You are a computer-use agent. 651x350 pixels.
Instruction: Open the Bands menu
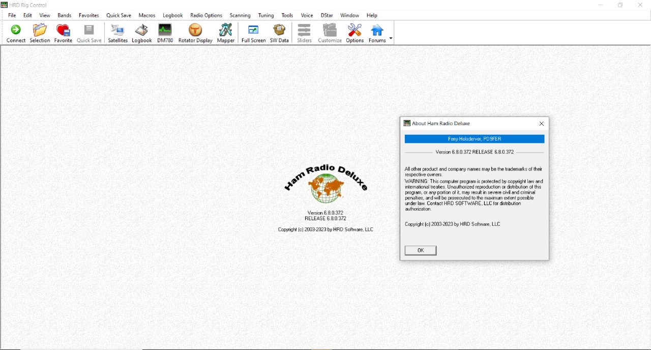click(65, 15)
